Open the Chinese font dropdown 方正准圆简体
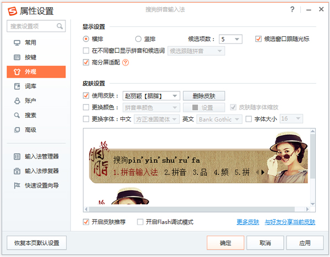The height and width of the screenshot is (257, 330). tap(157, 119)
